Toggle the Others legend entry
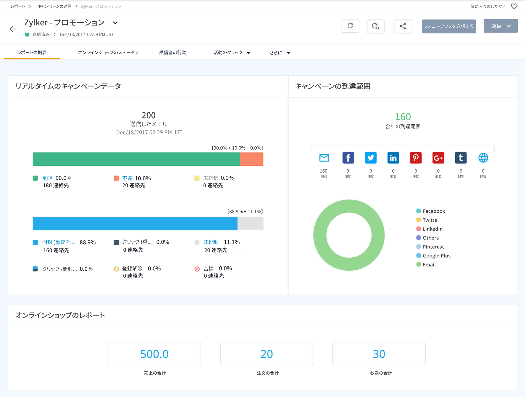Viewport: 525px width, 397px height. click(427, 238)
